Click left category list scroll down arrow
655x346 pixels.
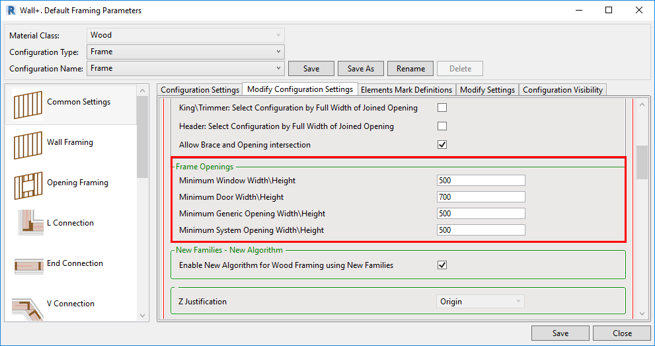(143, 316)
